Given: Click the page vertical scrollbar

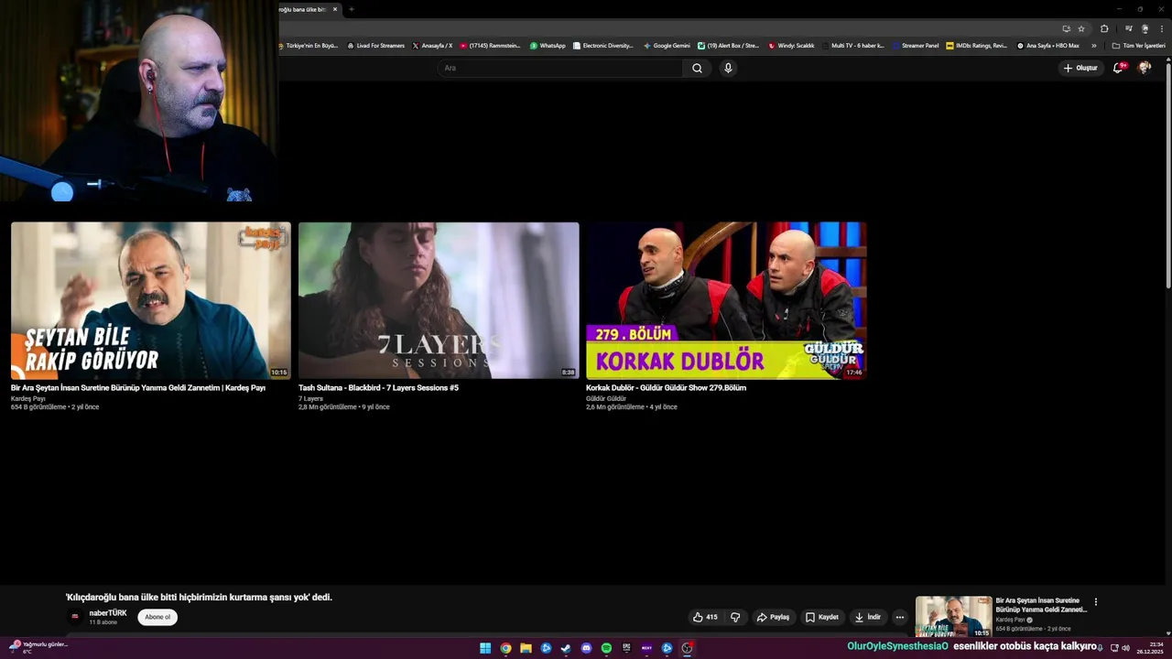Looking at the screenshot, I should coord(1167,174).
